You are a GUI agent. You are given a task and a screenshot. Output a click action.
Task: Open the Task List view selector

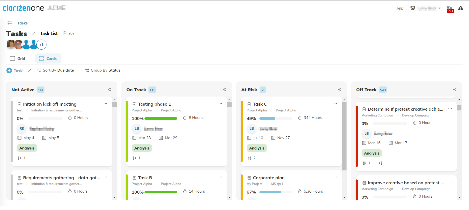tap(49, 34)
